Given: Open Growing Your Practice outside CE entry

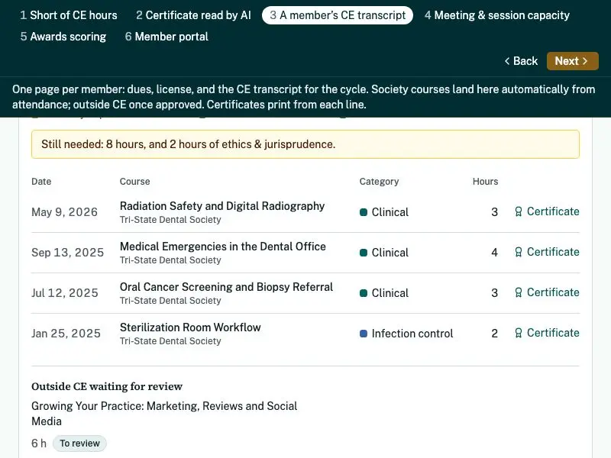Looking at the screenshot, I should click(164, 414).
